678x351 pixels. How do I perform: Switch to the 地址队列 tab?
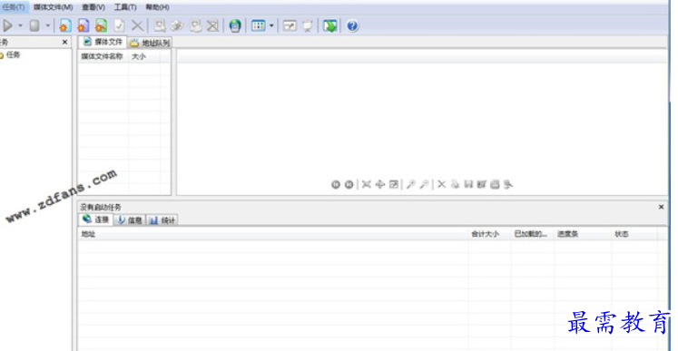pyautogui.click(x=150, y=43)
